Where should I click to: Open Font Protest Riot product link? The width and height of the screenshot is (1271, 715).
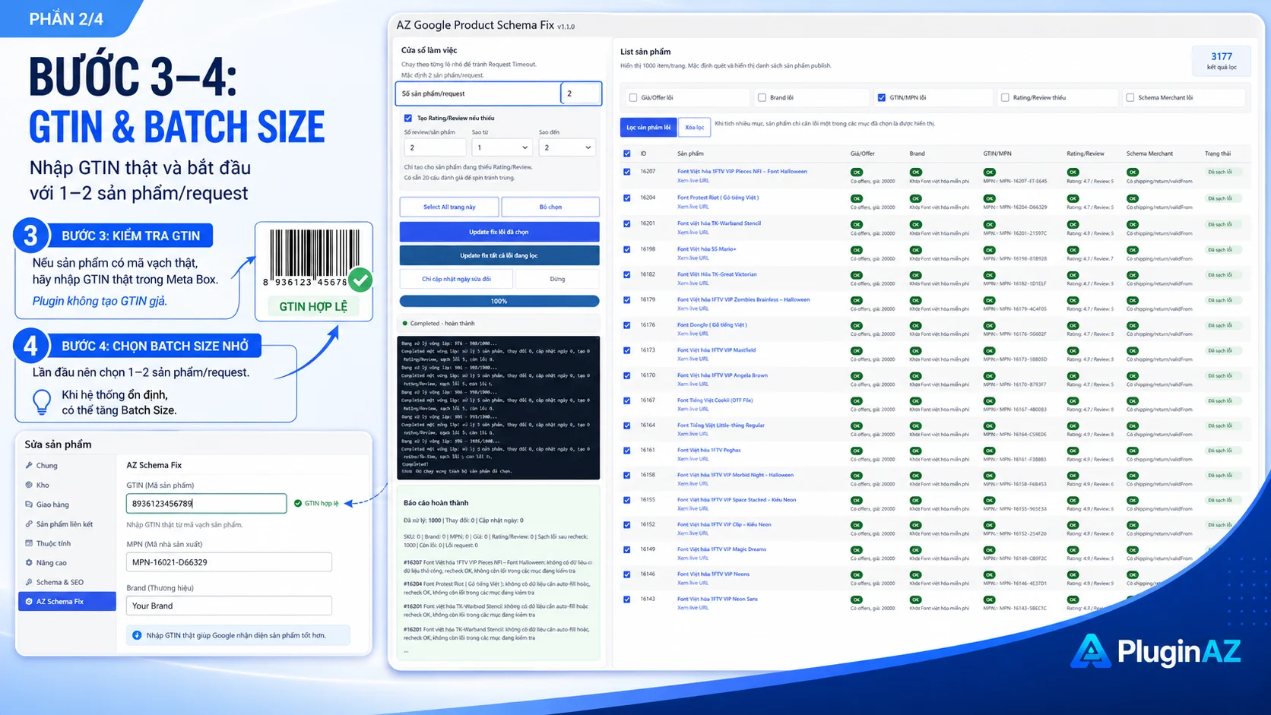tap(718, 198)
